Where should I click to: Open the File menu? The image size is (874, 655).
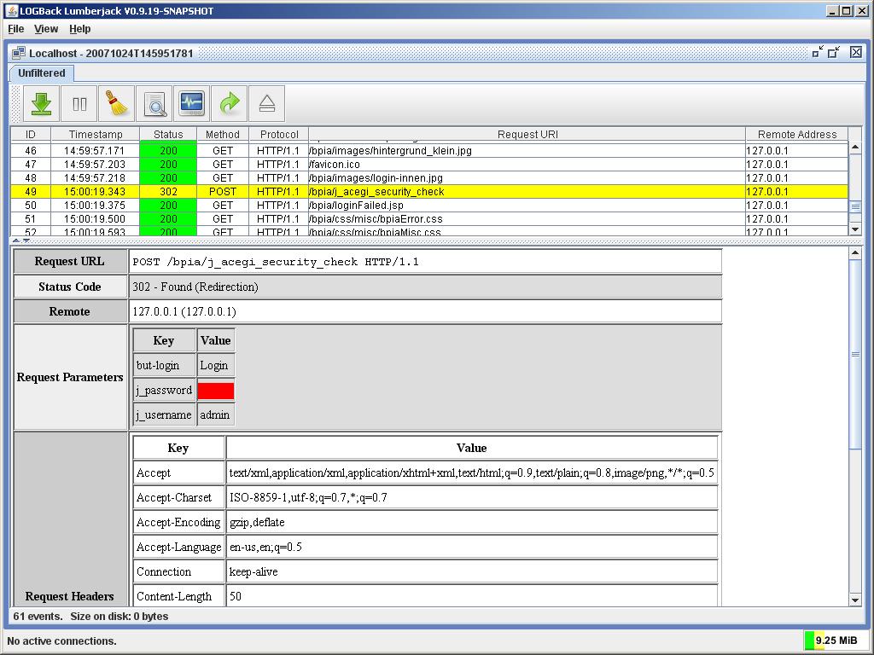tap(15, 28)
